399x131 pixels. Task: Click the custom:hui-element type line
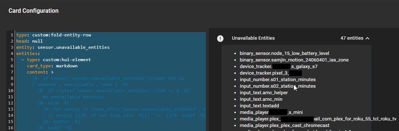[56, 60]
